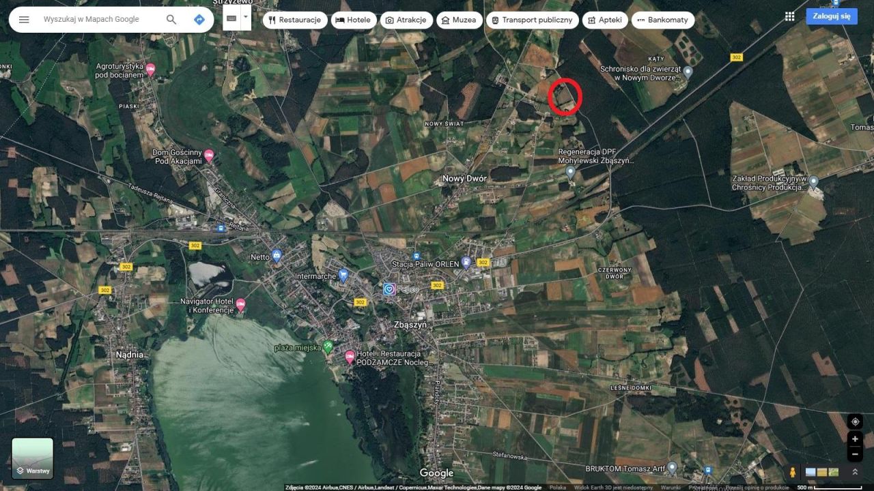Select the Agroturystyka pod bocianem pin
Screen dimensions: 874x491
pos(151,70)
